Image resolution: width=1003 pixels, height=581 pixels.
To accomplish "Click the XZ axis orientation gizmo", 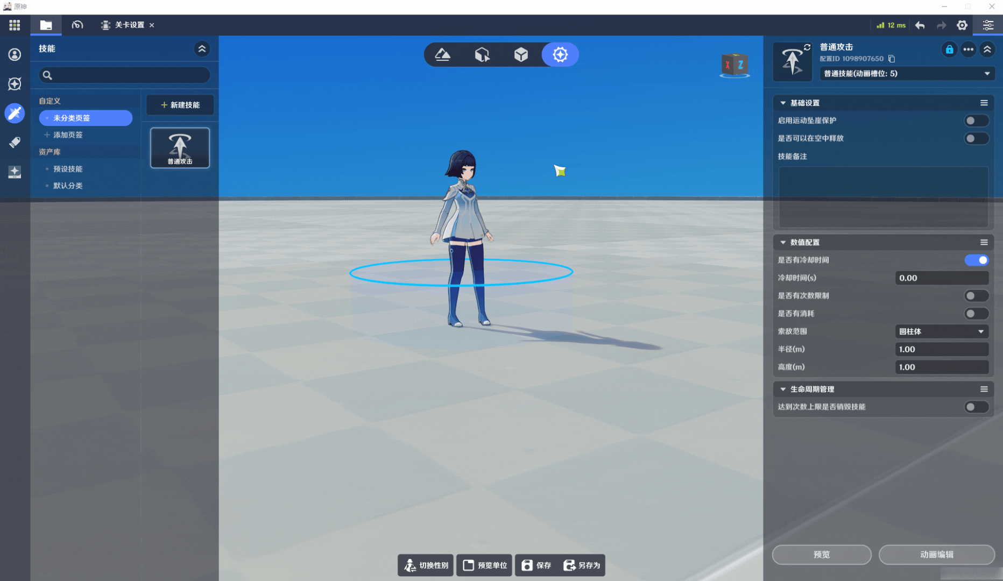I will [734, 66].
